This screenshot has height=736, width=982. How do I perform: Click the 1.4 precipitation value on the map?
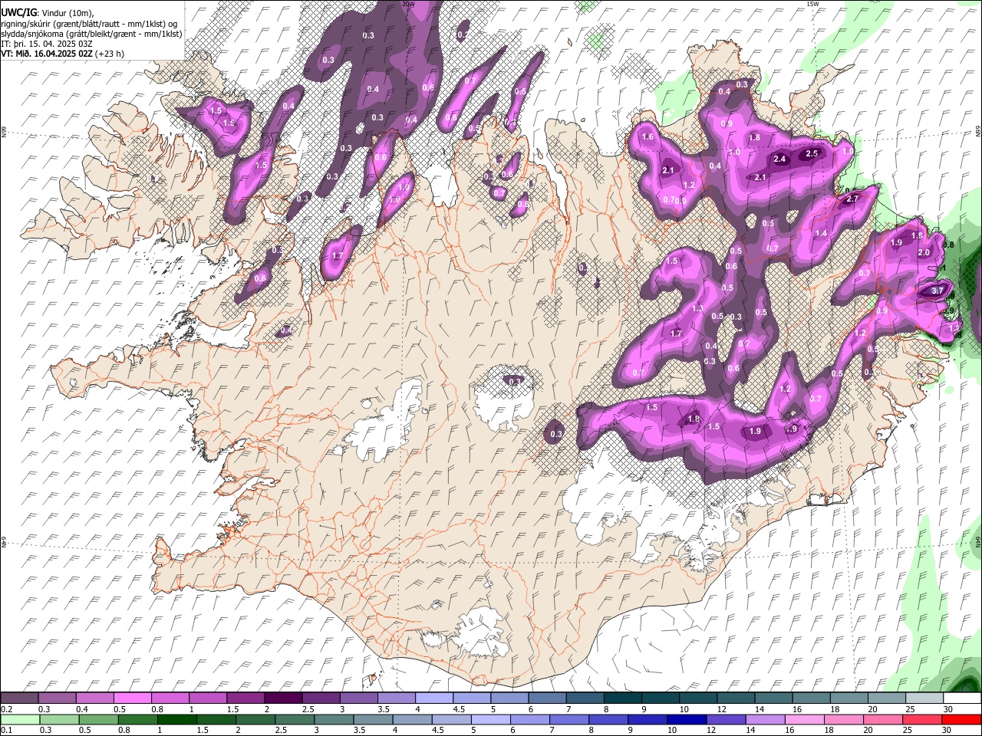tap(821, 234)
